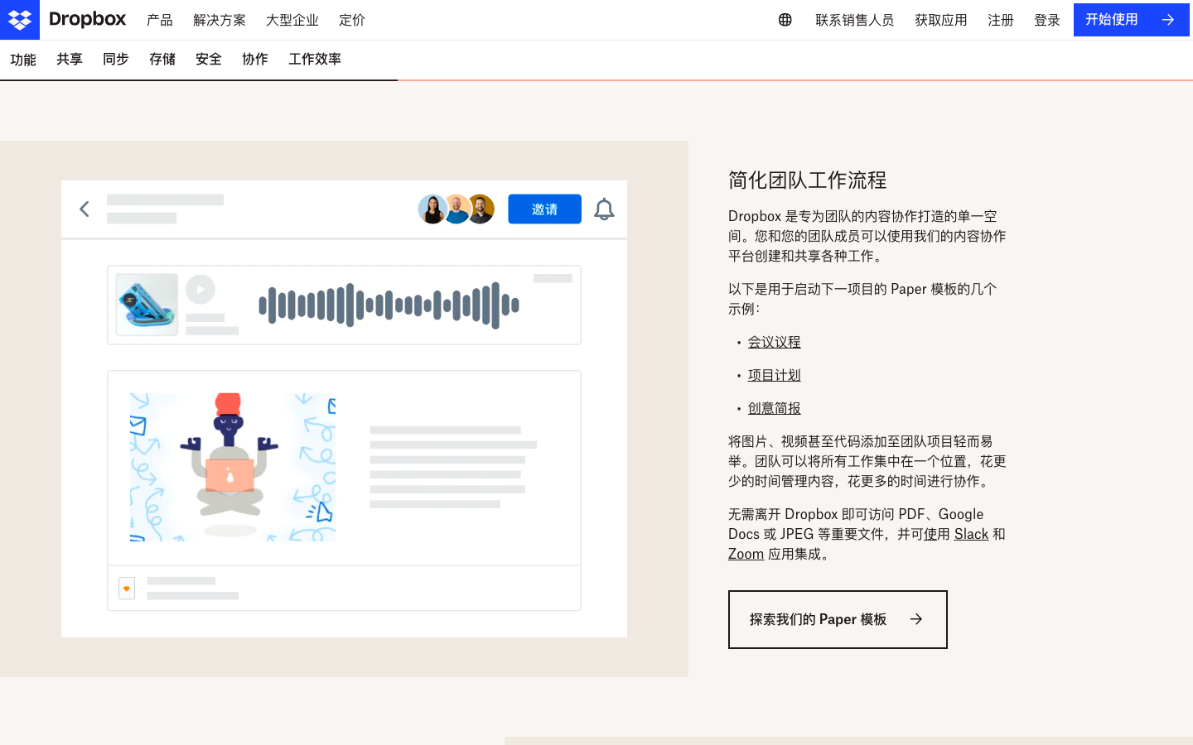Click the back chevron in the illustration
This screenshot has width=1193, height=745.
84,209
